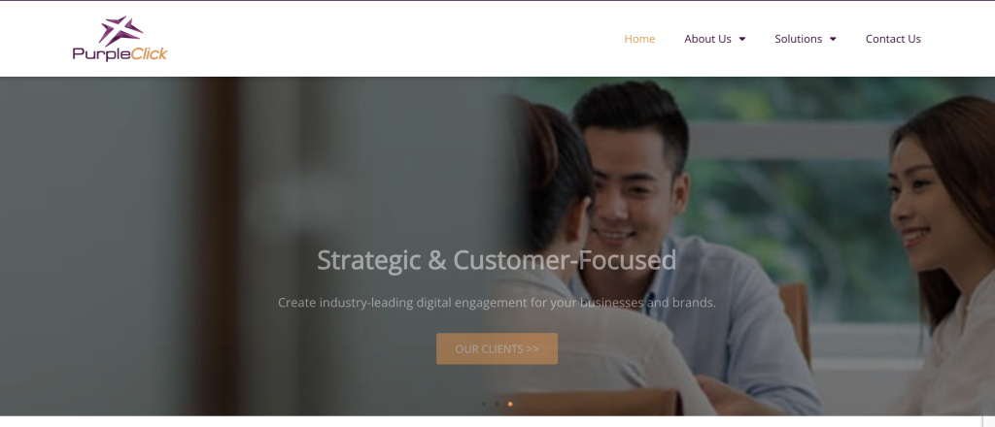Go to the Contact Us page
This screenshot has width=995, height=427.
[x=893, y=39]
